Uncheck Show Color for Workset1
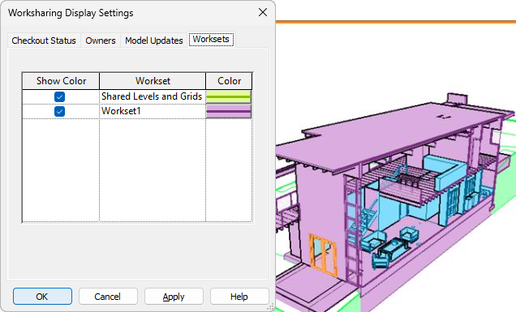The height and width of the screenshot is (312, 516). pyautogui.click(x=59, y=112)
